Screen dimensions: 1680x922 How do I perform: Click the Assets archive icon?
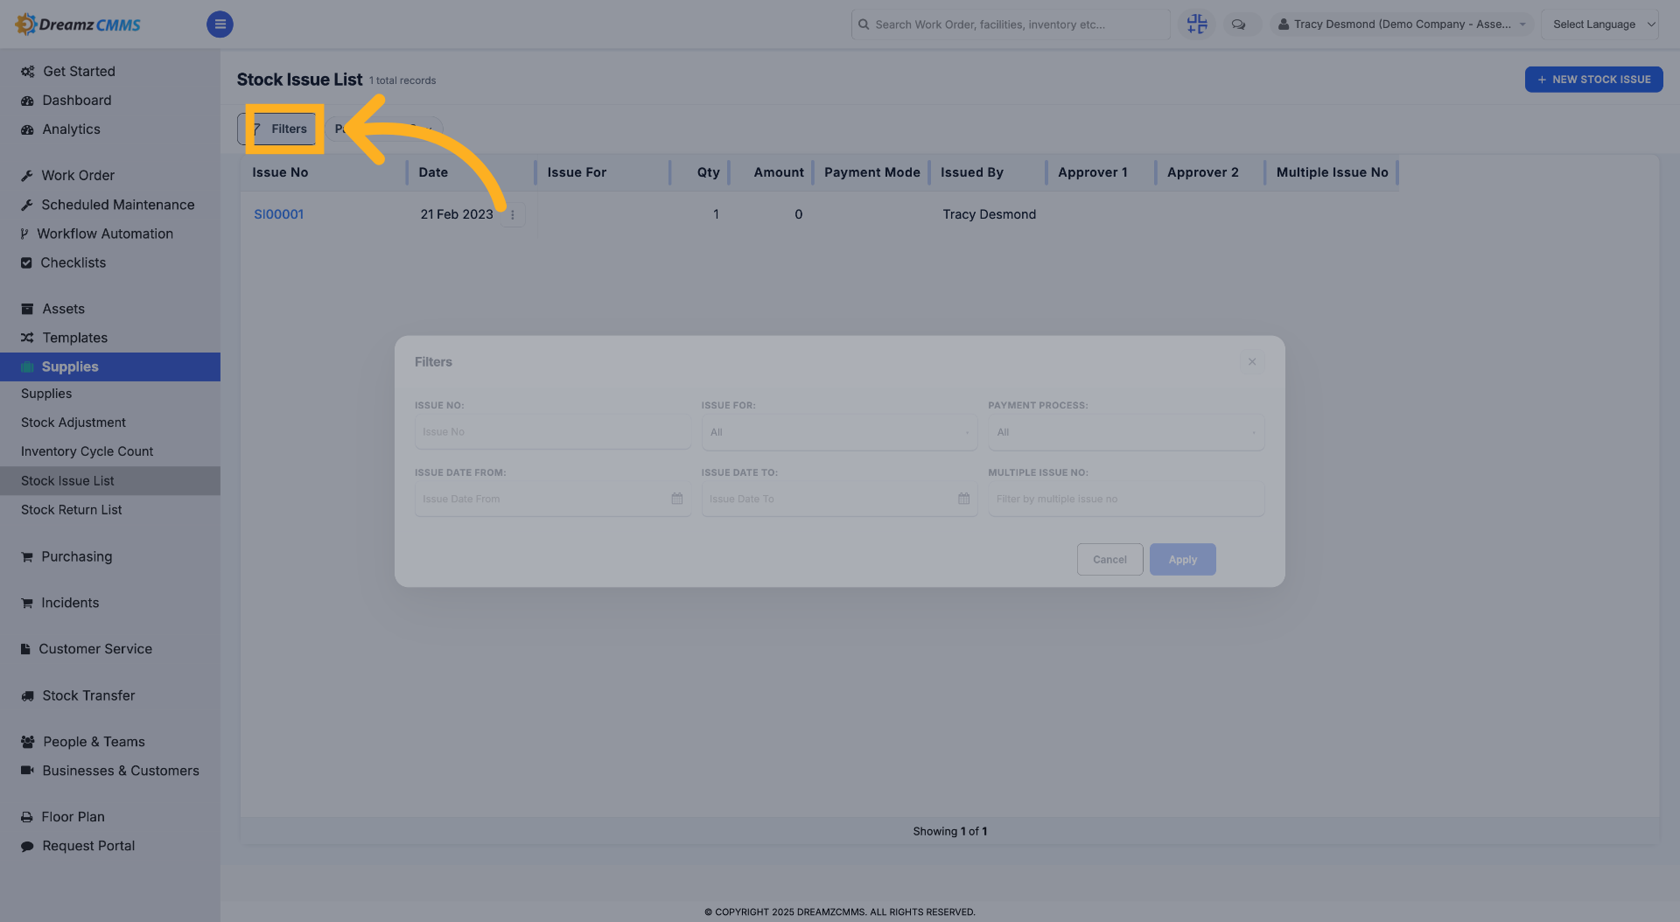click(x=27, y=309)
